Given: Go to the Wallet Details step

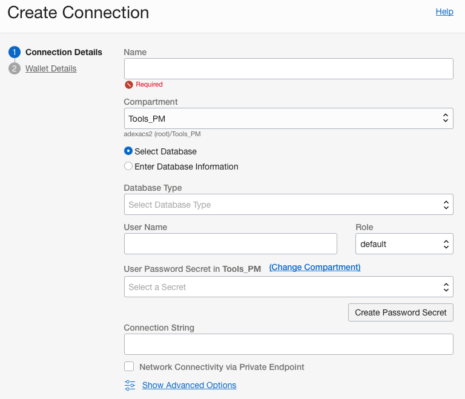Looking at the screenshot, I should [x=51, y=68].
